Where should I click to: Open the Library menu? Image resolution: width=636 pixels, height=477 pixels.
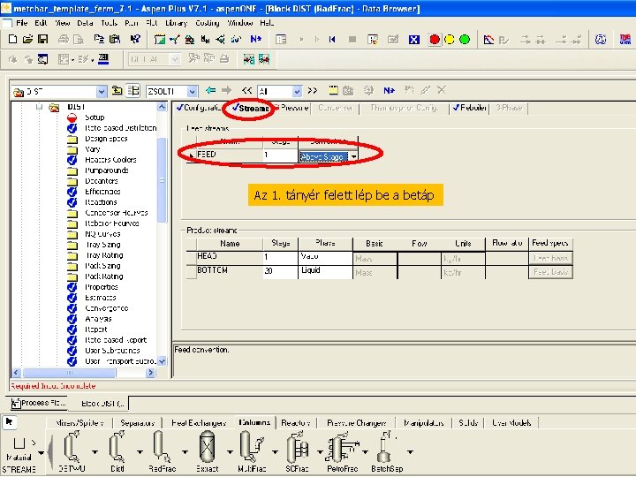click(175, 22)
